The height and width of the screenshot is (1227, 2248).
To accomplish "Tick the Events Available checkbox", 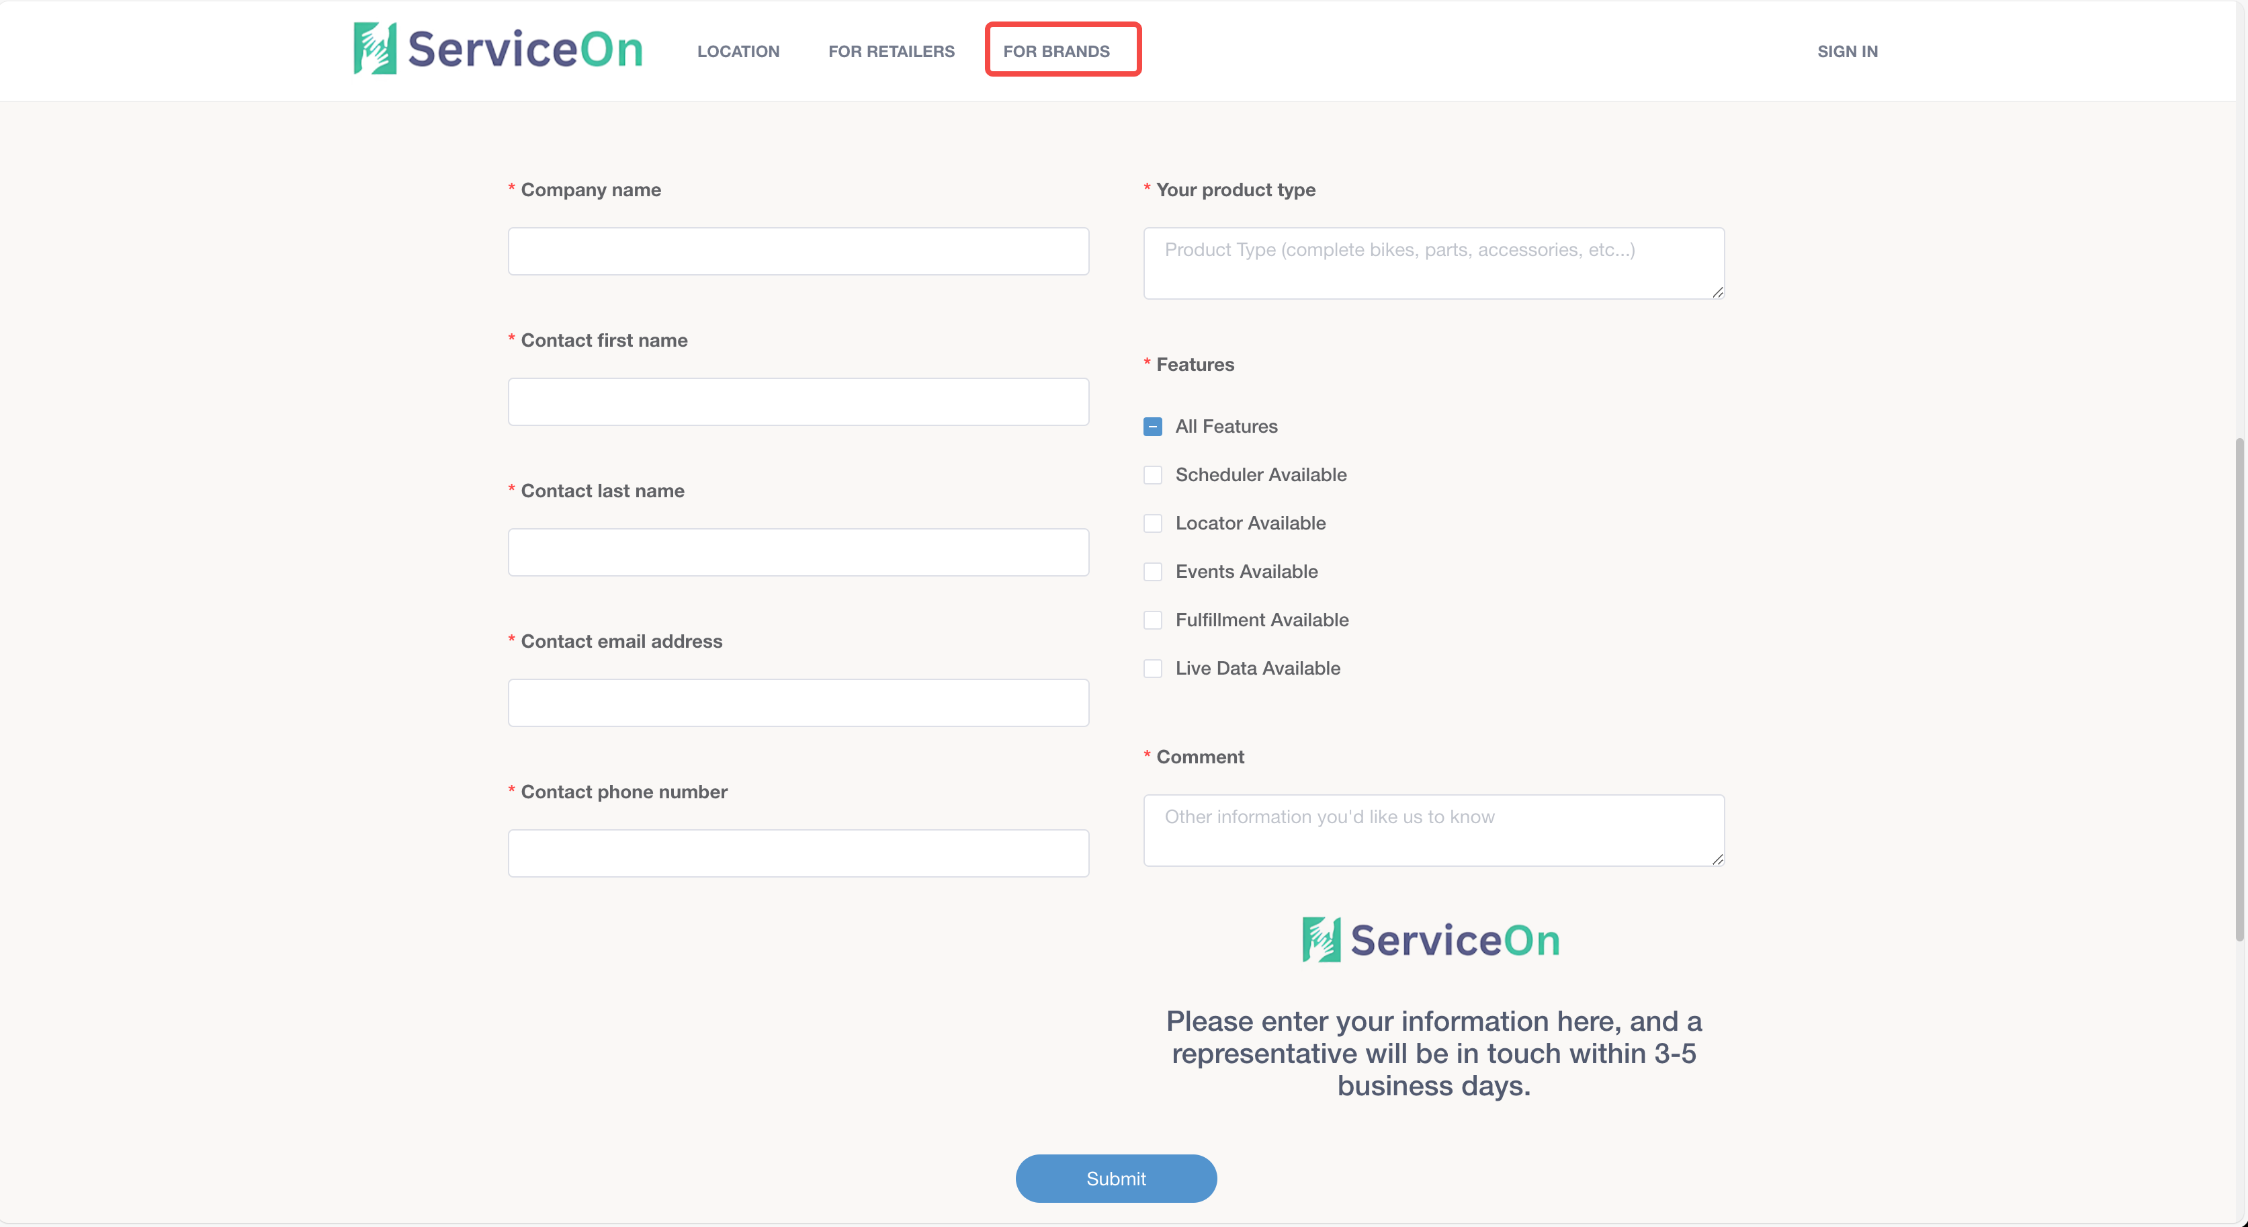I will [x=1153, y=572].
